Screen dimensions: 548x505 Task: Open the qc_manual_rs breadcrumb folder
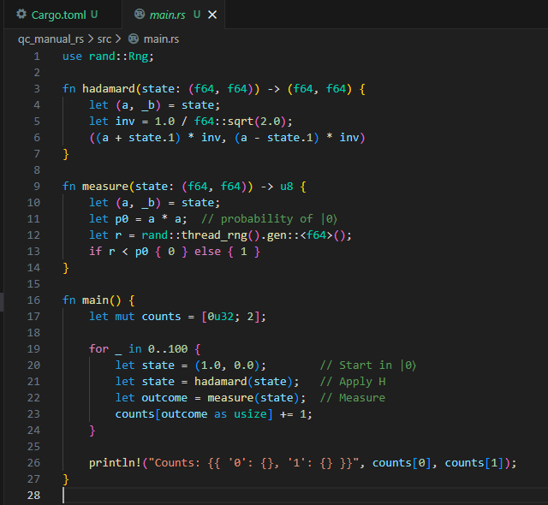[x=51, y=39]
